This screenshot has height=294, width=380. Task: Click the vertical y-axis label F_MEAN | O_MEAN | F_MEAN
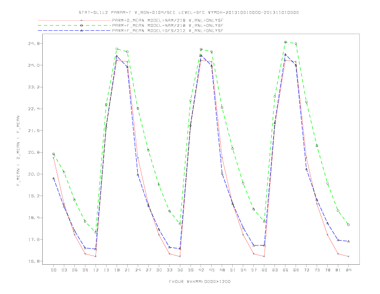[x=18, y=151]
